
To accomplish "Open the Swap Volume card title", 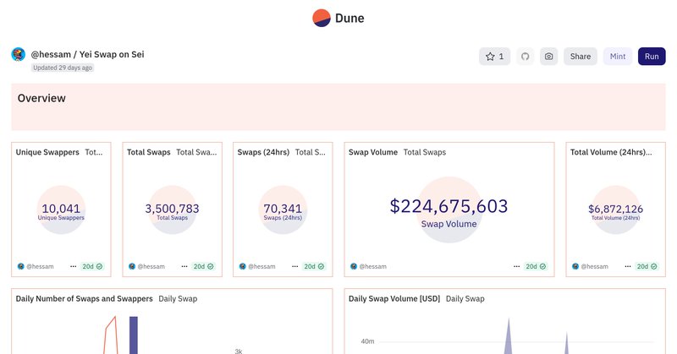I will (x=373, y=152).
